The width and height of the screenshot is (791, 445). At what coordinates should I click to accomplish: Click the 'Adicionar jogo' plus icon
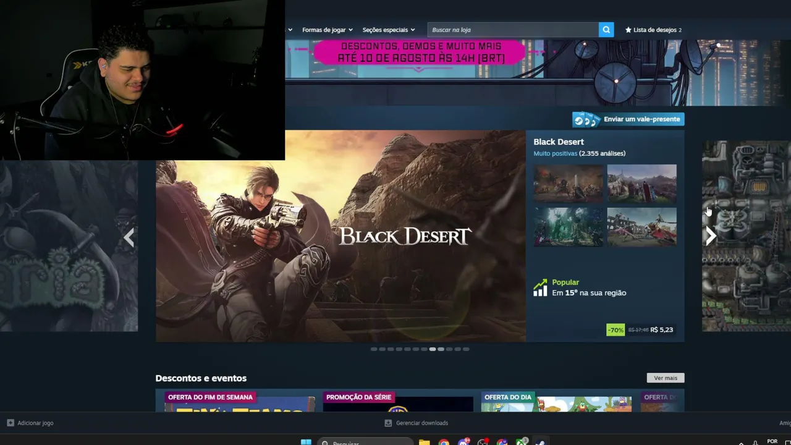[10, 423]
